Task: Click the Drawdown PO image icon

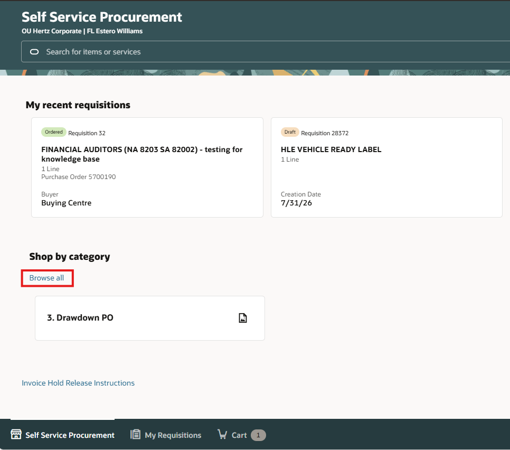Action: pos(243,318)
